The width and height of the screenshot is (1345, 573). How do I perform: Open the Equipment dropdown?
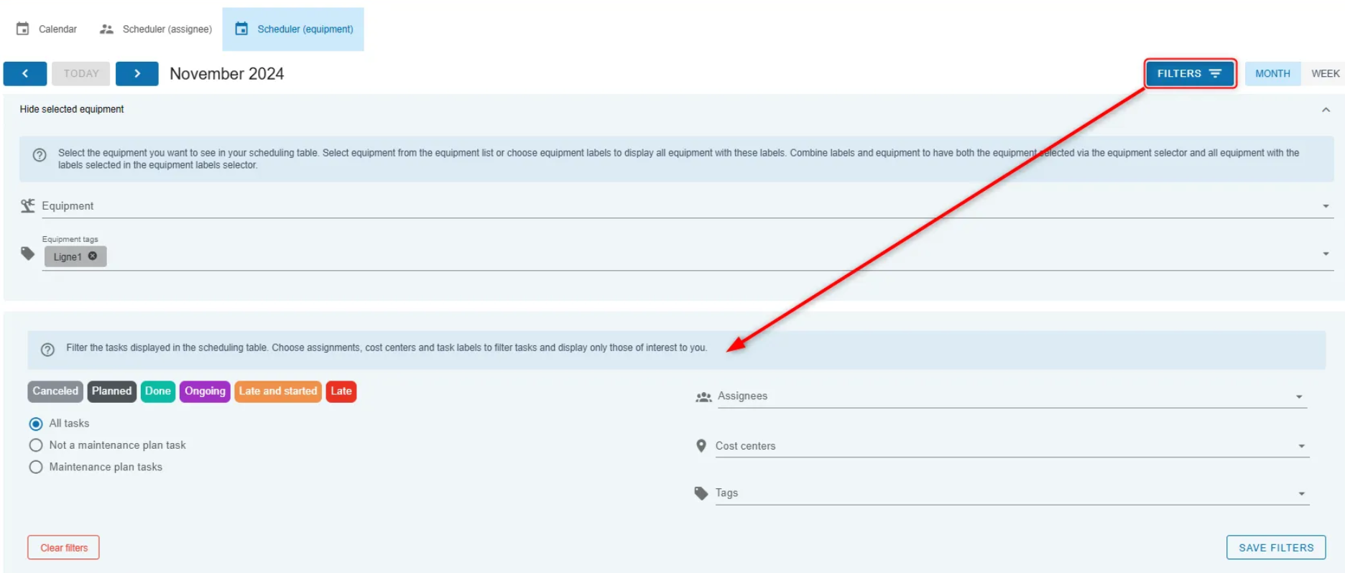[x=688, y=206]
